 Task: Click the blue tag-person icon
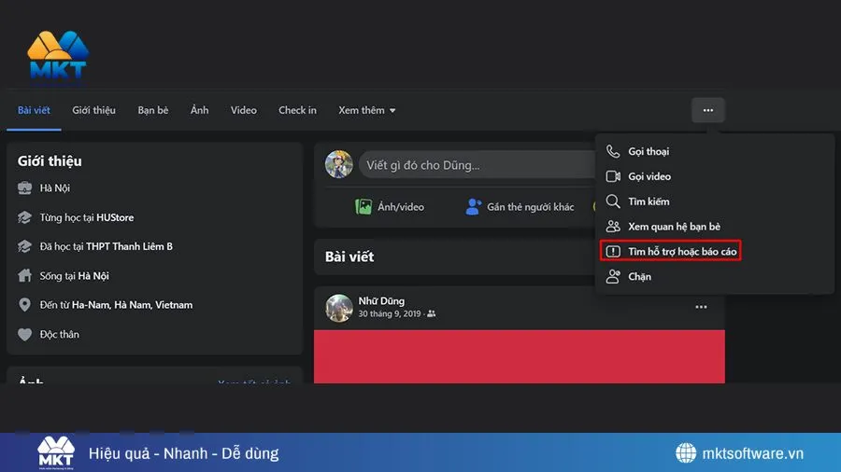click(x=473, y=206)
